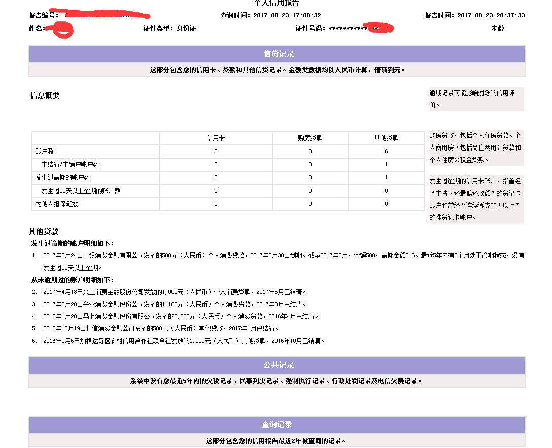Click the 系统中没有您最近5年内 public record note

277,381
